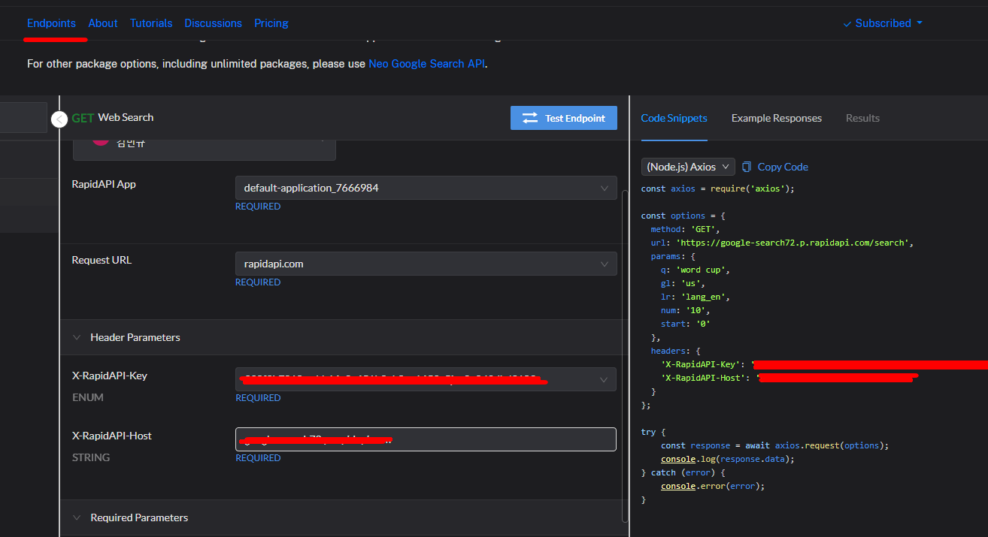Open the (Node.js) Axios language dropdown

pyautogui.click(x=688, y=167)
